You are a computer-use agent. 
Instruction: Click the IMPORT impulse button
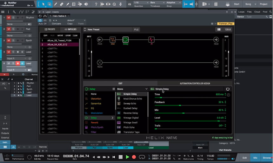[x=60, y=36]
